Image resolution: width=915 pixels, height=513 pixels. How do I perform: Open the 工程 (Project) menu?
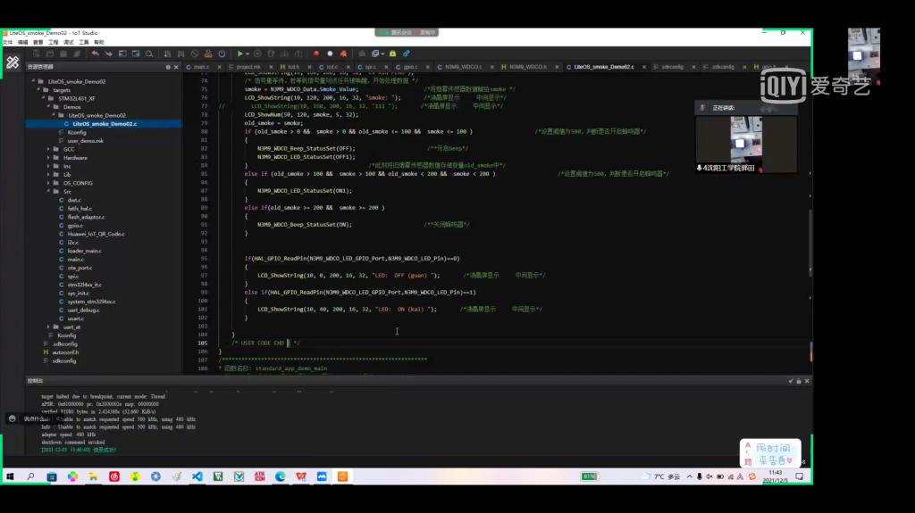pyautogui.click(x=53, y=42)
